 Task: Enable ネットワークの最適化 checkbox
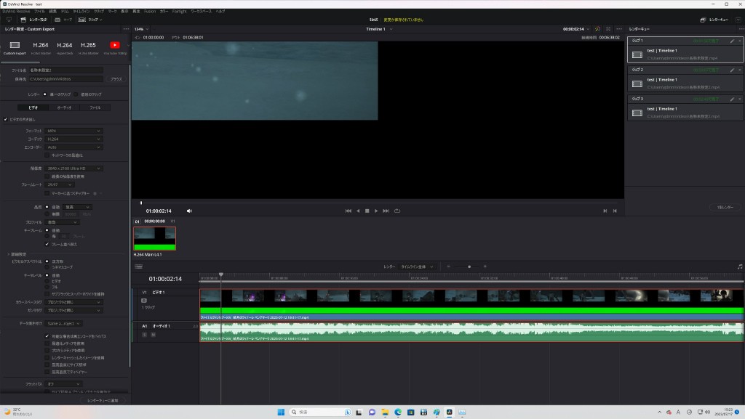click(47, 155)
